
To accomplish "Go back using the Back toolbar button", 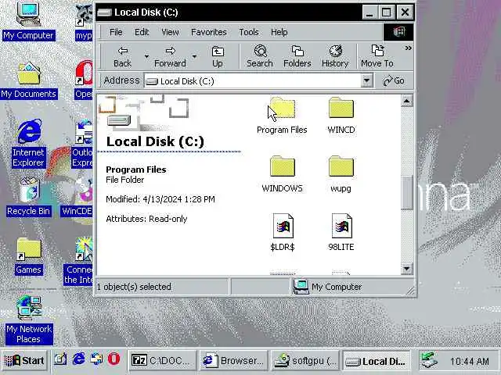I will point(122,57).
